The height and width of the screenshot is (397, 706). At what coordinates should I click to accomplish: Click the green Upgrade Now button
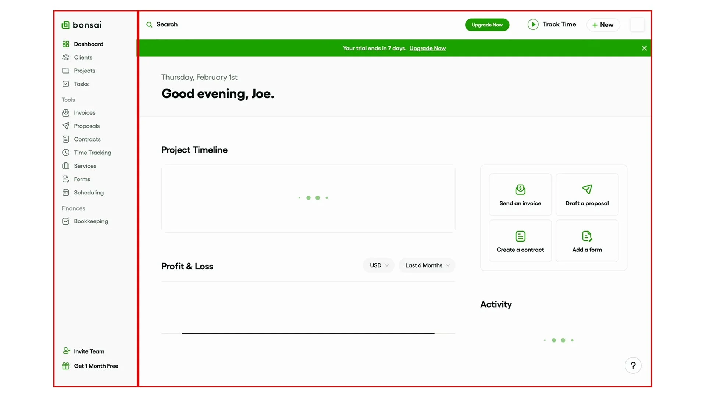tap(487, 25)
